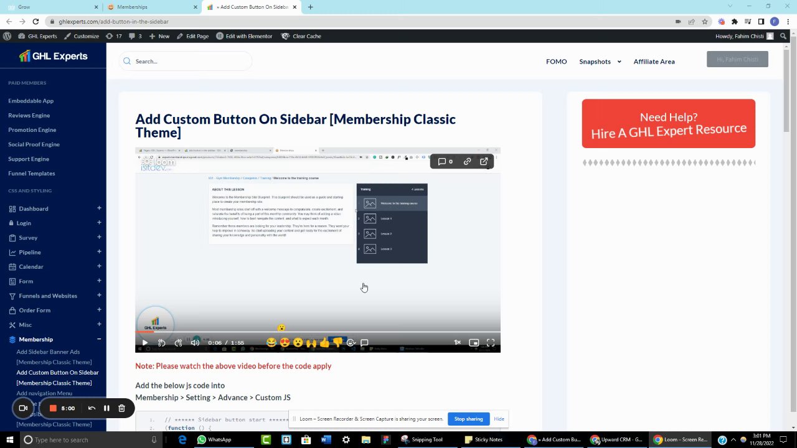797x448 pixels.
Task: Stop sharing the screen
Action: 468,419
